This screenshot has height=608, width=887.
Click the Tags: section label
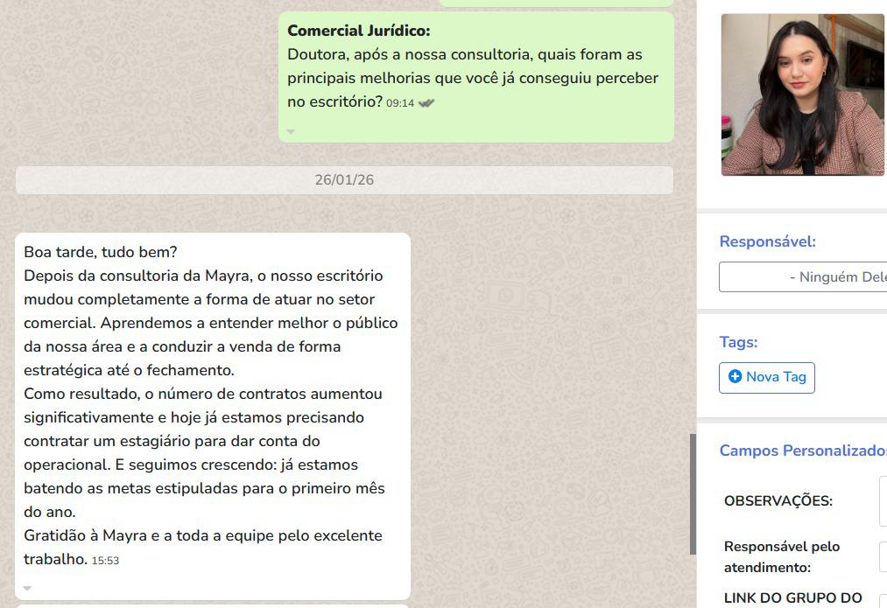point(738,342)
